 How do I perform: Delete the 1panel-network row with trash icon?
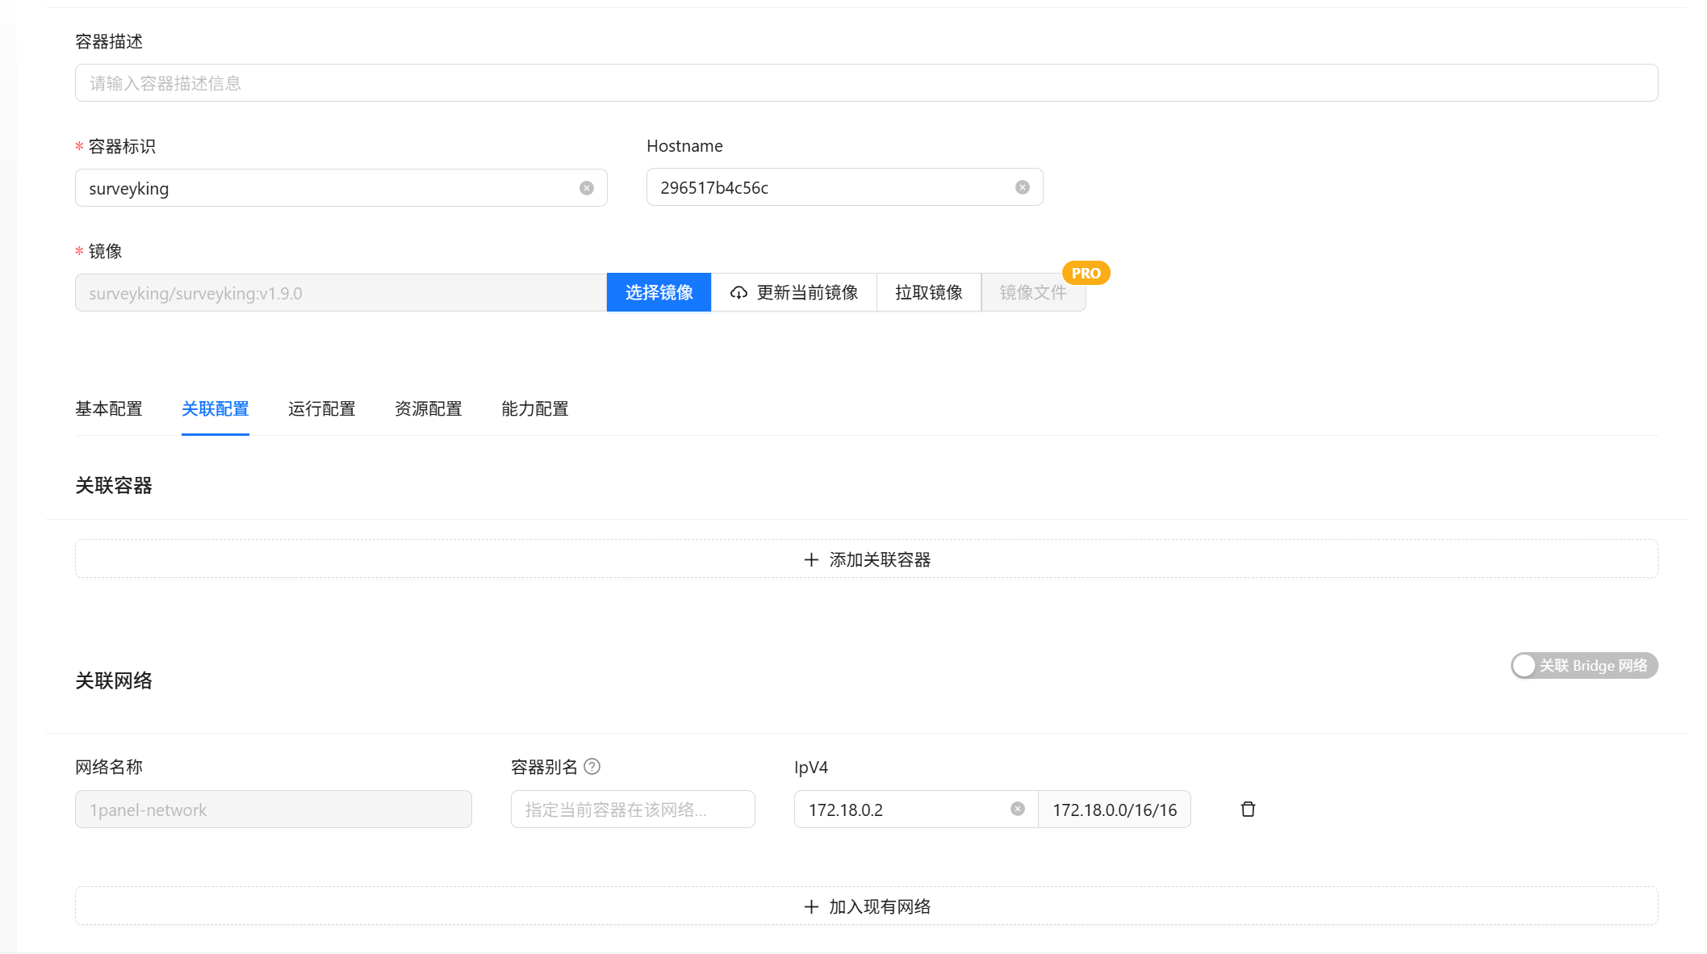(x=1248, y=809)
